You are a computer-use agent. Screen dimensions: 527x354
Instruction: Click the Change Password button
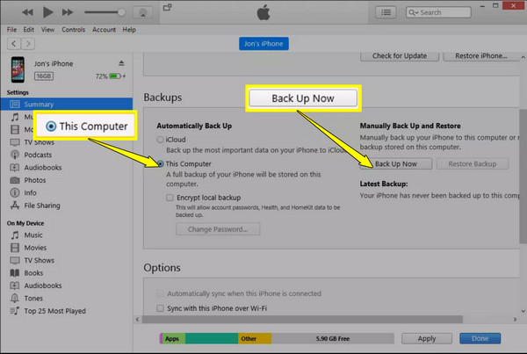tap(218, 229)
